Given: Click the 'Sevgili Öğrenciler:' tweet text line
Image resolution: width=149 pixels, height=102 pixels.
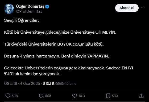Looking at the screenshot, I should click(x=22, y=20).
